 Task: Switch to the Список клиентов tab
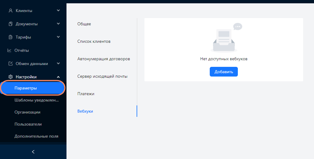(94, 42)
